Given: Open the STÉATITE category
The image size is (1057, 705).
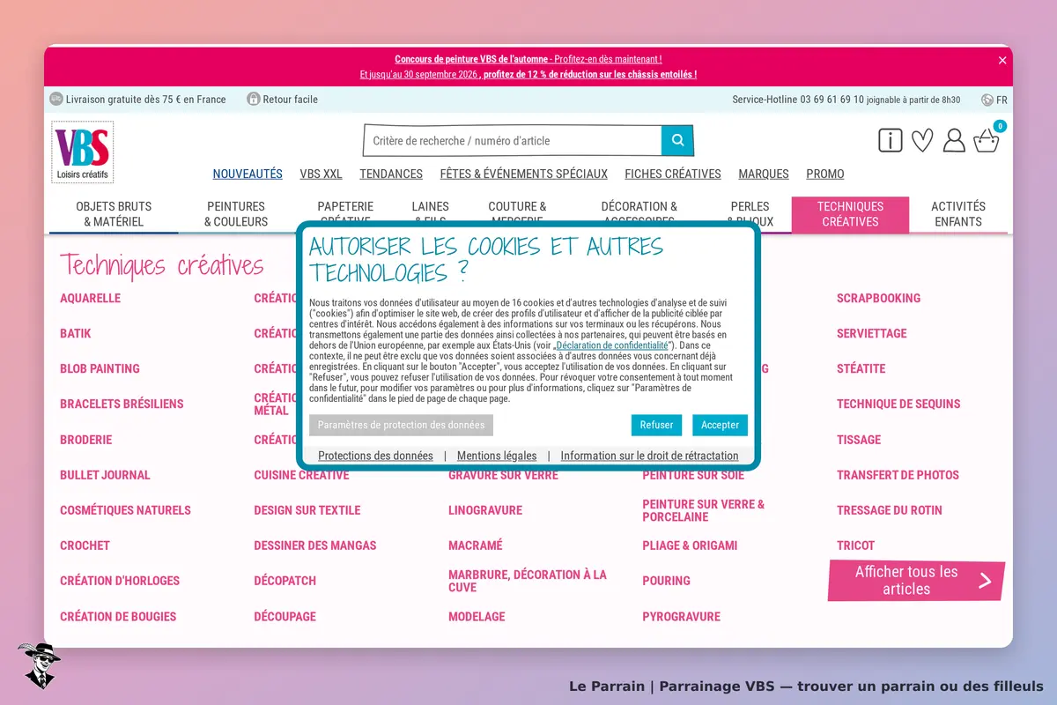Looking at the screenshot, I should [861, 368].
